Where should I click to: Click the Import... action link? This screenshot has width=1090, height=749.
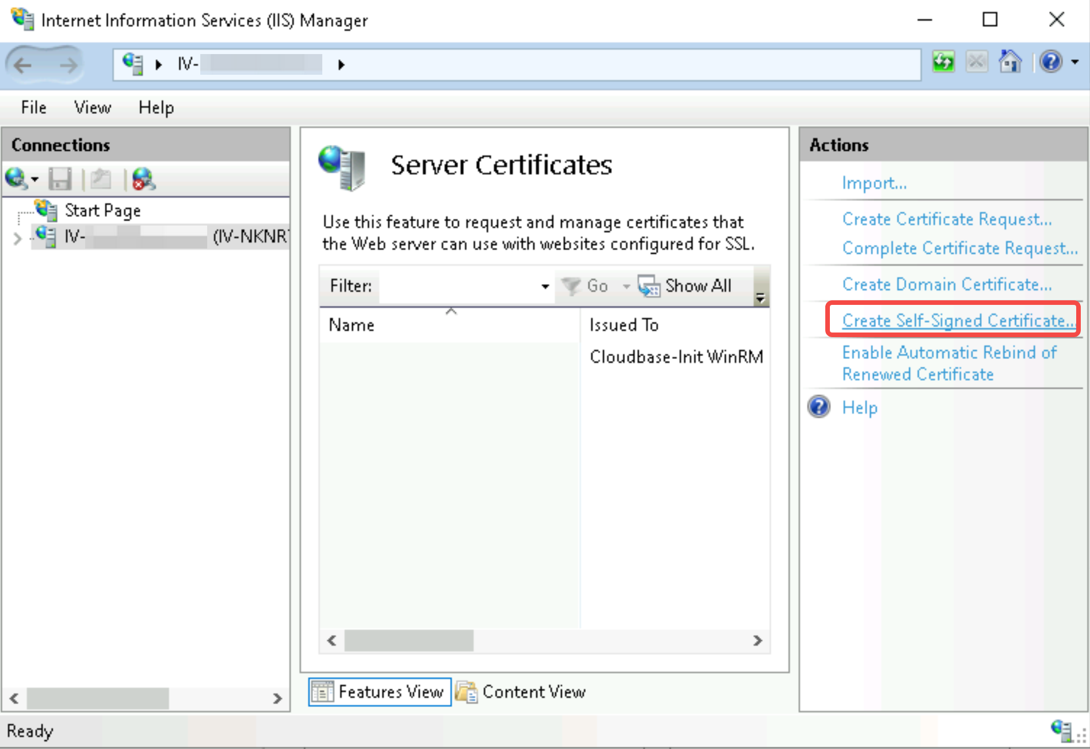[x=874, y=183]
